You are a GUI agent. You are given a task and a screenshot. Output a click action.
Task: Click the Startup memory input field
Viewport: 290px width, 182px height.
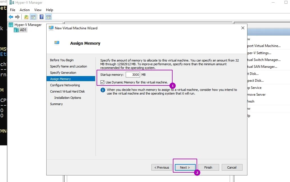coord(133,75)
